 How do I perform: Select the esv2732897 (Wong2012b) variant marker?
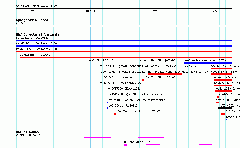pos(142,63)
